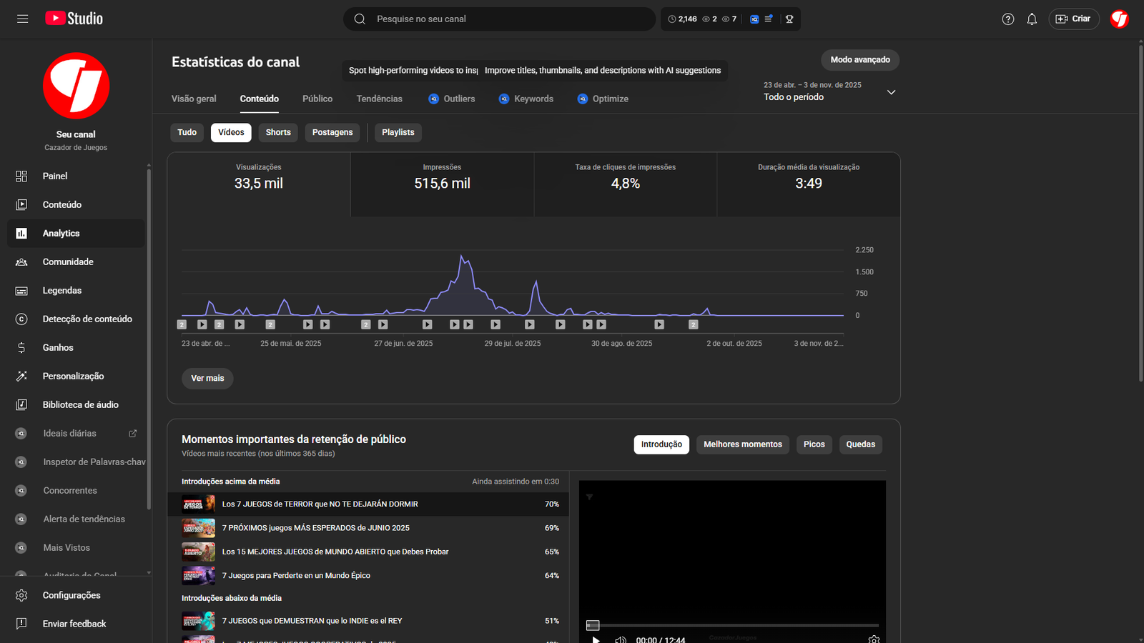Expand the Todo o período date dropdown
1144x643 pixels.
point(891,92)
